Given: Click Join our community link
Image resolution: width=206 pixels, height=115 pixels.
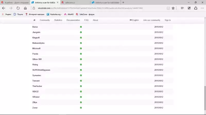Looking at the screenshot, I should point(152,20).
